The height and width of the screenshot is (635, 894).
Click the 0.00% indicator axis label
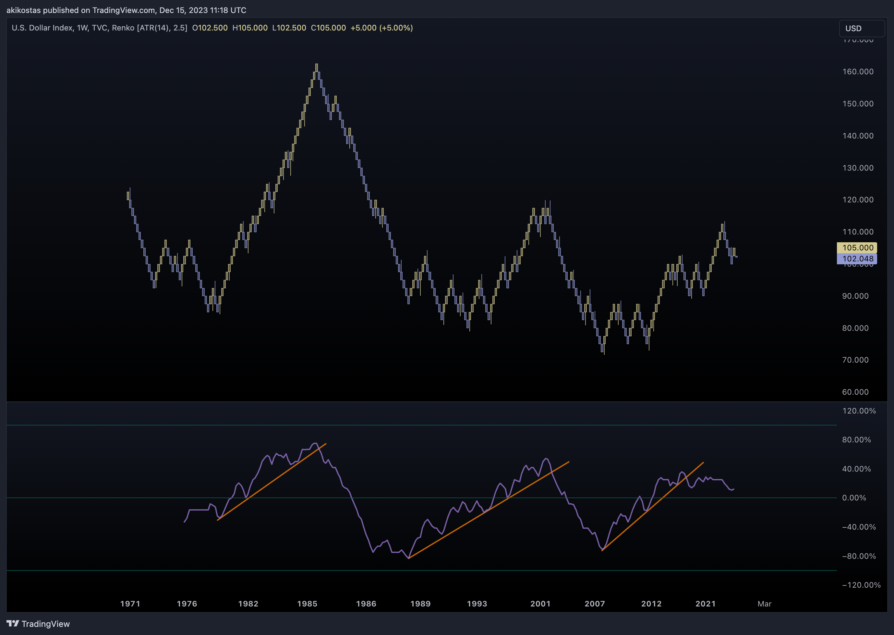[854, 498]
